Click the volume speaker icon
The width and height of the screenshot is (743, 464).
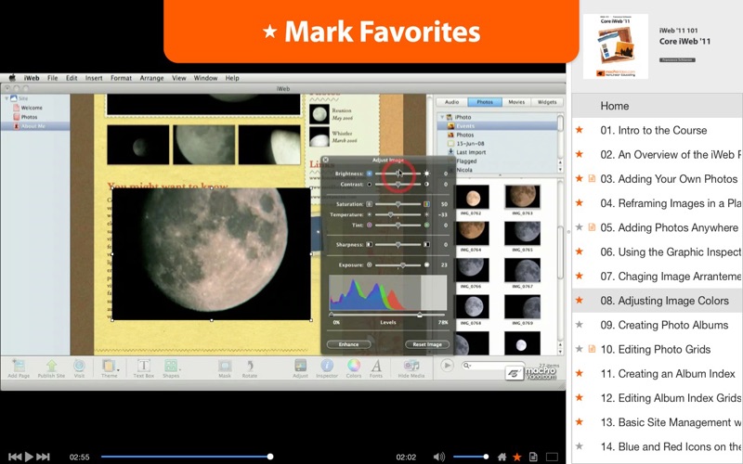point(438,457)
